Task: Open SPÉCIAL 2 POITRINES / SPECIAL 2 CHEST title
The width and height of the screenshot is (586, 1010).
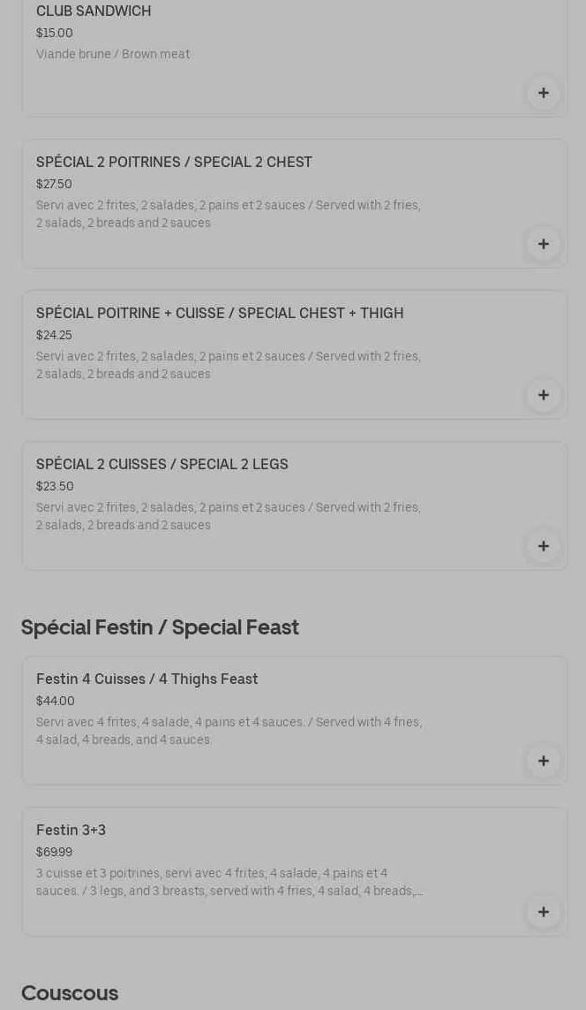Action: (175, 162)
